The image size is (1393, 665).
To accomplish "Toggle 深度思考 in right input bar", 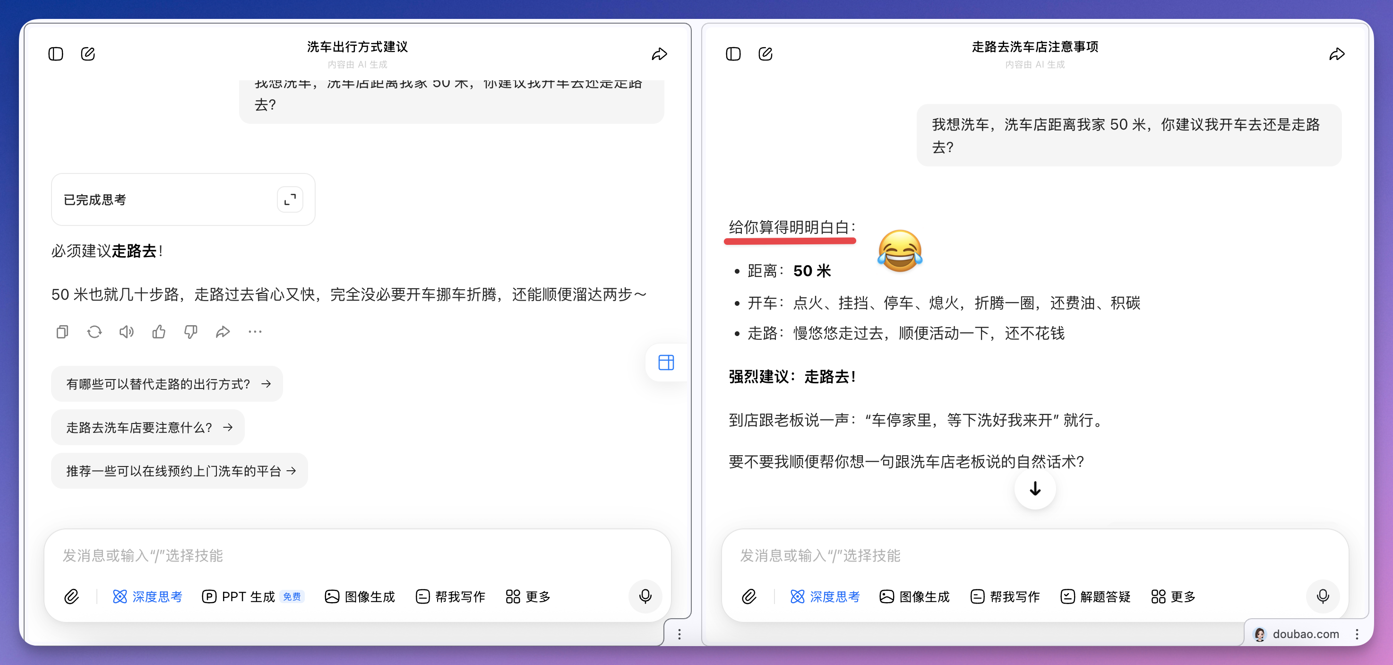I will coord(825,596).
